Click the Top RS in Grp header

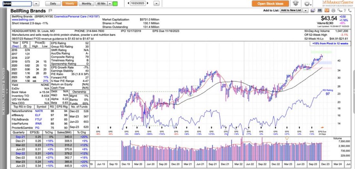coord(22,107)
